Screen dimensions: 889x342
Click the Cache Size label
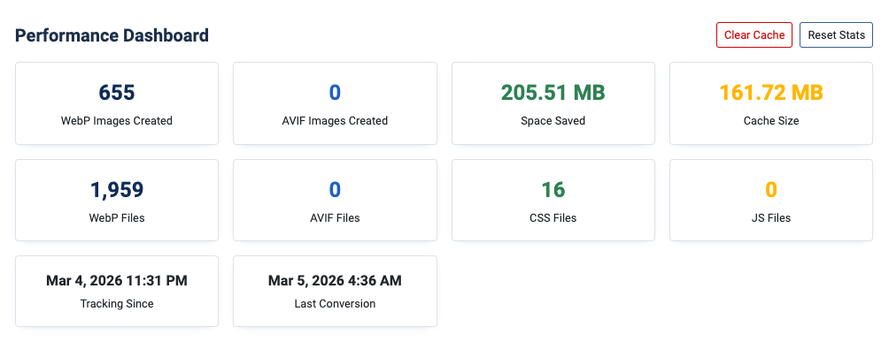[771, 120]
